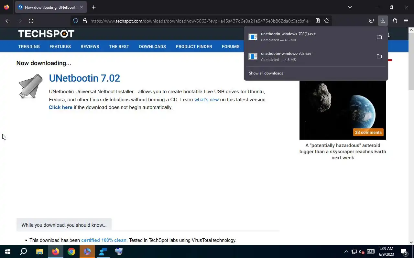
Task: Open THE BEST menu item
Action: tap(119, 46)
